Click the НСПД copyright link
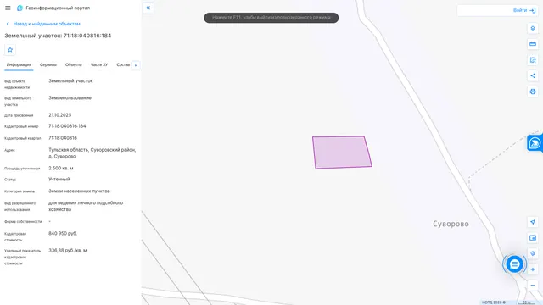This screenshot has width=543, height=305. [494, 302]
